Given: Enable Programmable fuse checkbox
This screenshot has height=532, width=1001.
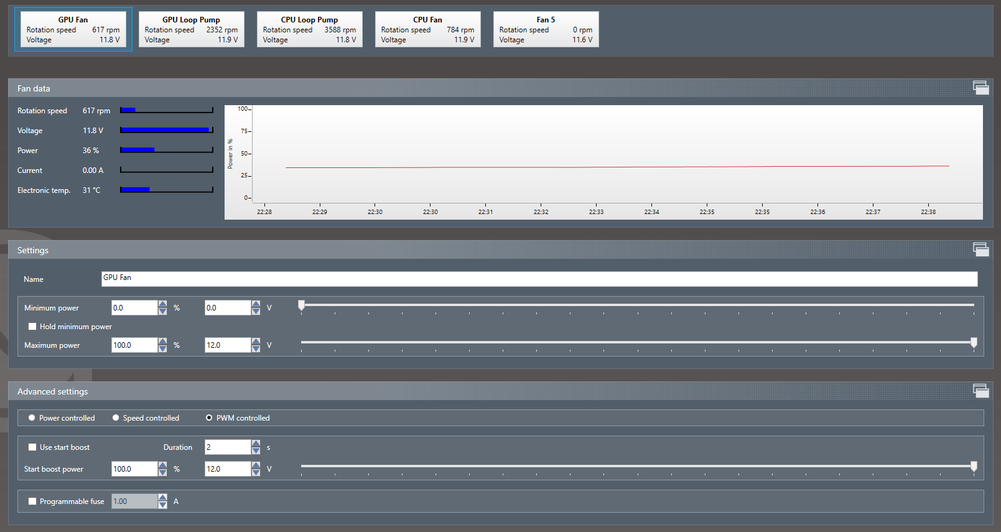Looking at the screenshot, I should point(32,502).
